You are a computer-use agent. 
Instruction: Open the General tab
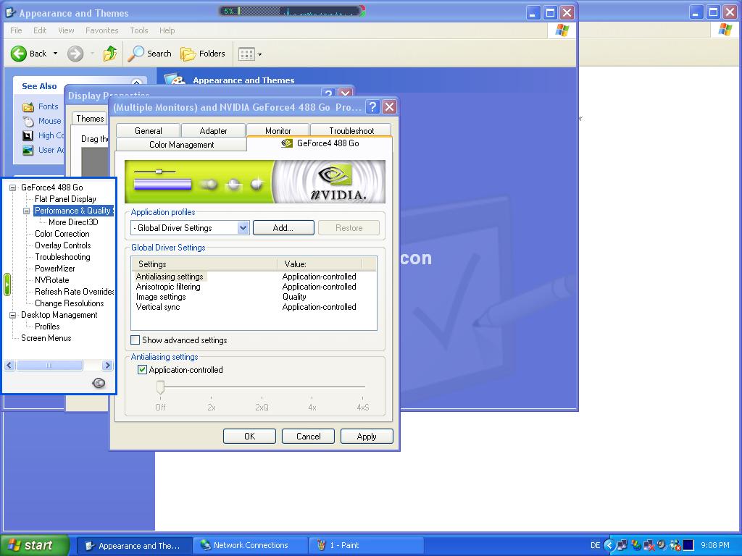click(148, 130)
